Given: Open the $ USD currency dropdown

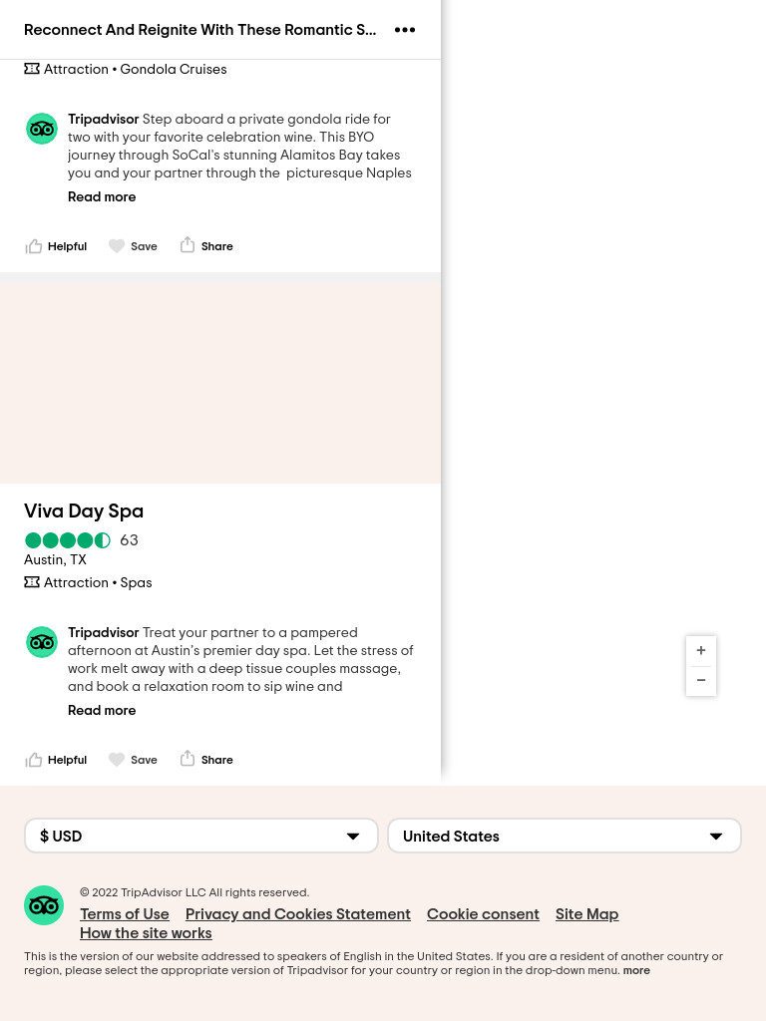Looking at the screenshot, I should pyautogui.click(x=201, y=837).
